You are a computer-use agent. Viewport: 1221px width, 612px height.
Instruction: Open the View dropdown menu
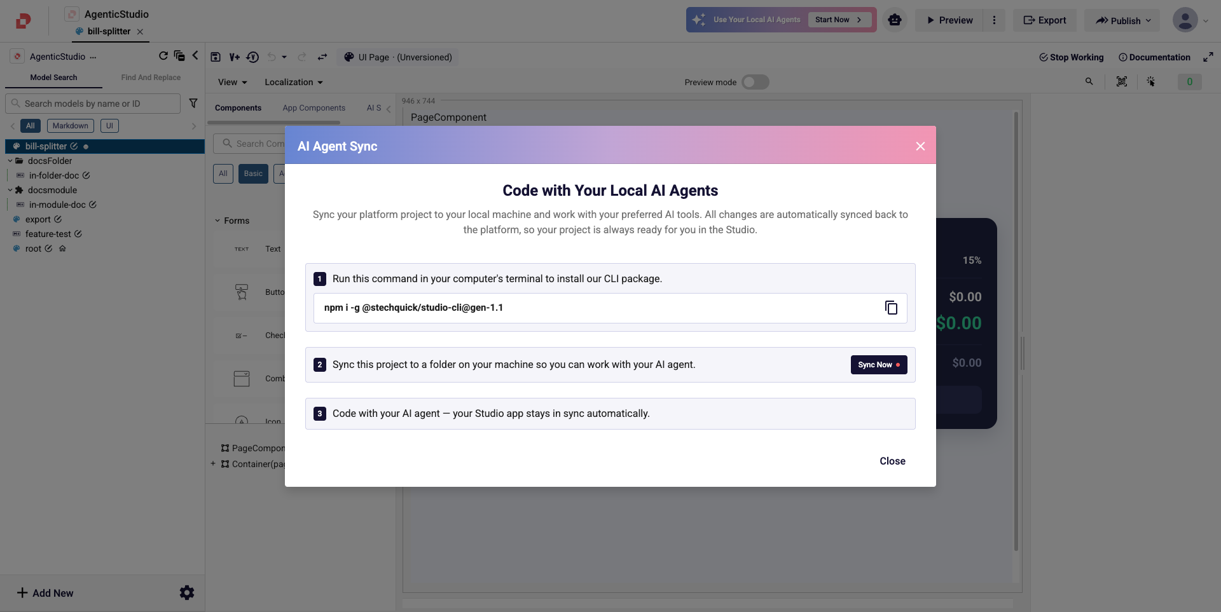click(232, 82)
